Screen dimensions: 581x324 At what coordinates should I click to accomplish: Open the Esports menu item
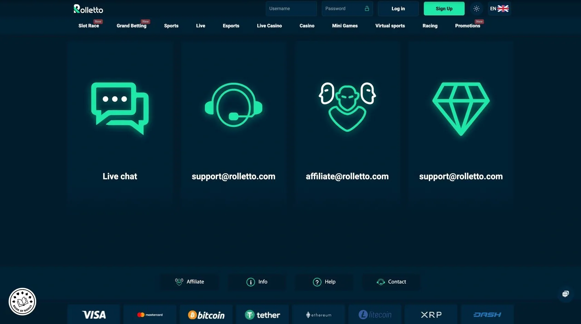coord(231,26)
